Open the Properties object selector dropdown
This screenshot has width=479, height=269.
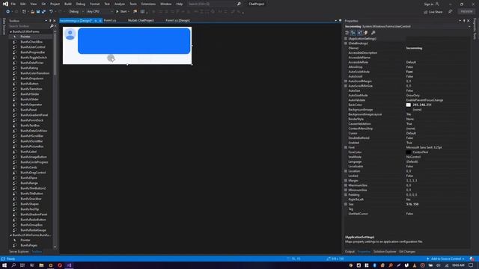click(469, 27)
